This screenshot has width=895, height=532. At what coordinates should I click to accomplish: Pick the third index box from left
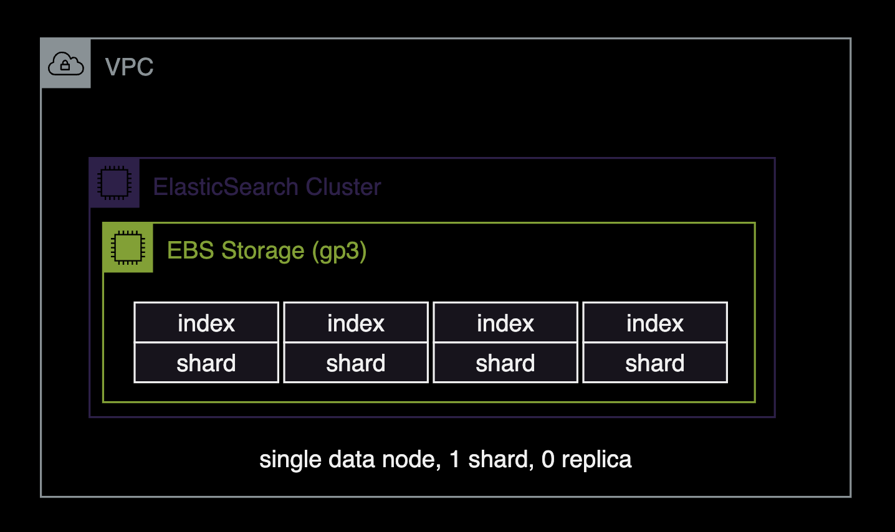coord(505,323)
